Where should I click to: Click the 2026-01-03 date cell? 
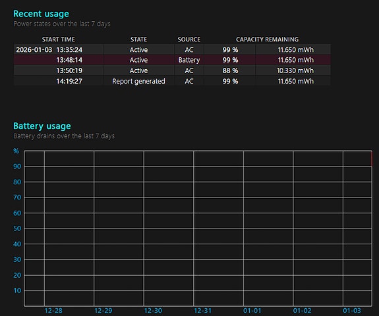point(34,50)
